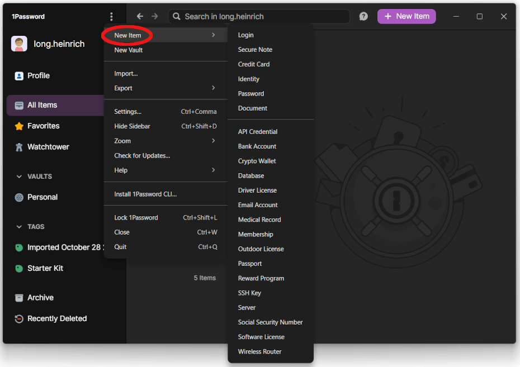This screenshot has height=367, width=520.
Task: Choose Outdoor License item type
Action: pyautogui.click(x=271, y=249)
